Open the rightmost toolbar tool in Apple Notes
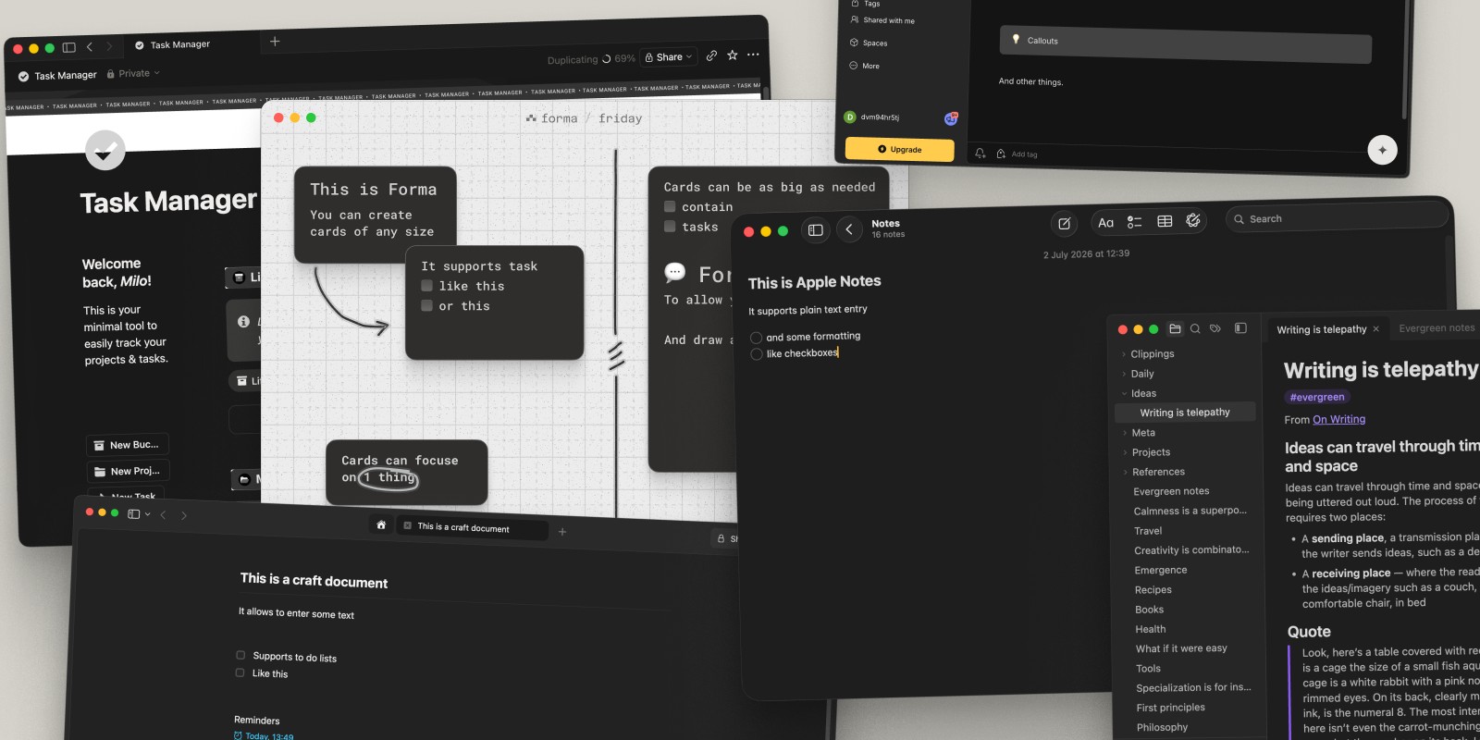 click(x=1193, y=220)
